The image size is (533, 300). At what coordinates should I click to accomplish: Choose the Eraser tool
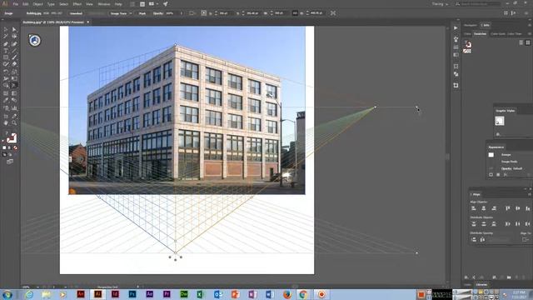[14, 64]
